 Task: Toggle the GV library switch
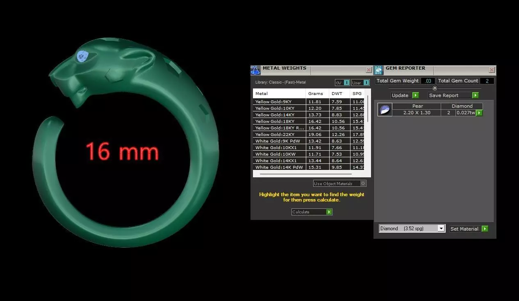346,83
